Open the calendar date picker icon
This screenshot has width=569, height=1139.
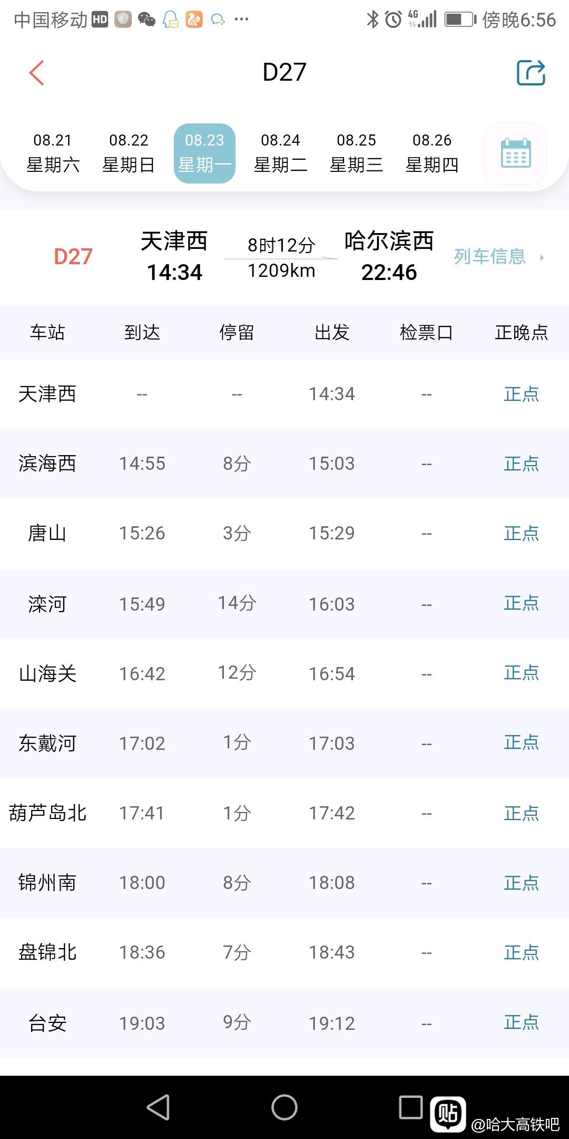click(515, 153)
